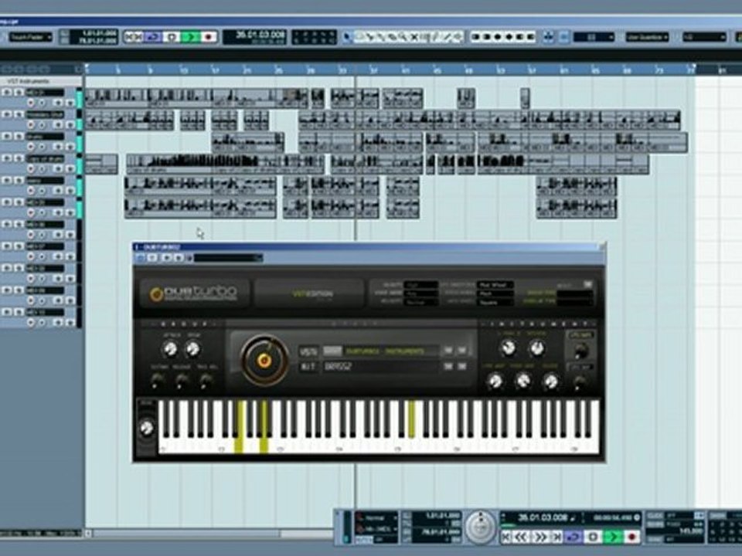
Task: Click Go to End in bottom transport panel
Action: [x=556, y=537]
